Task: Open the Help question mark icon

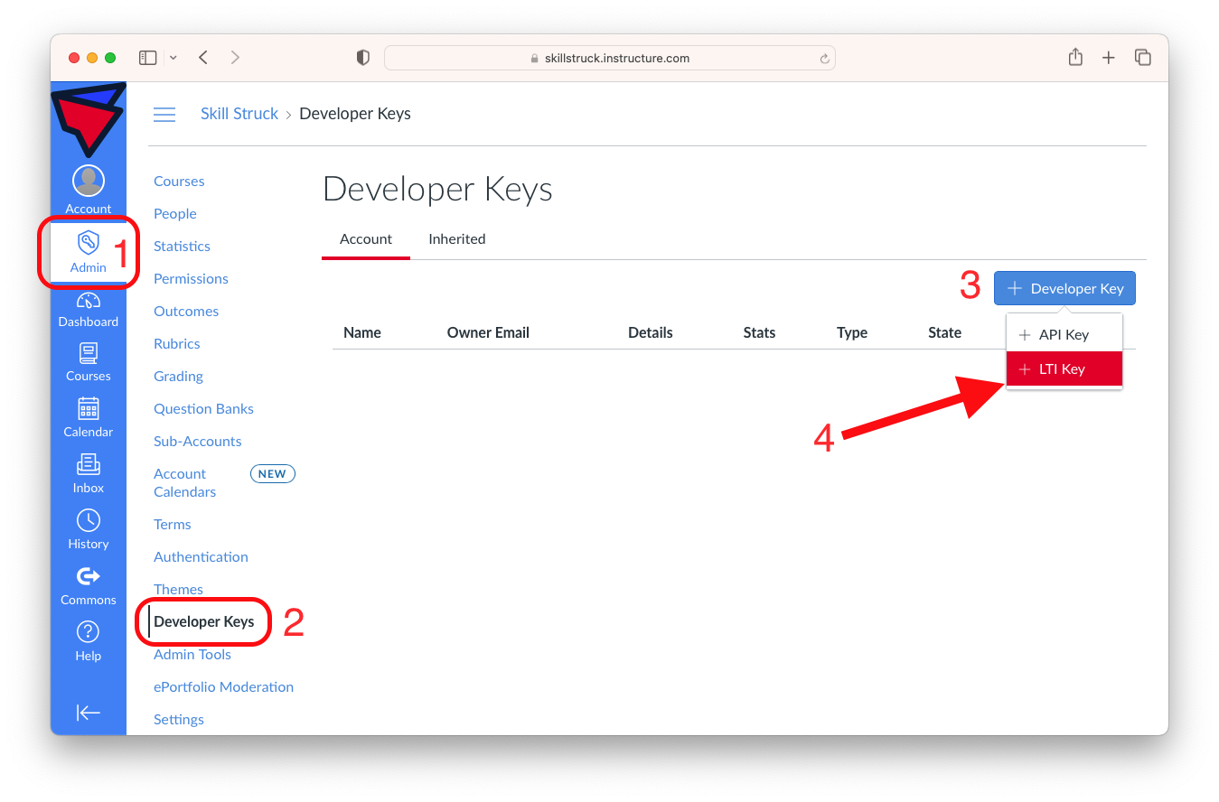Action: 88,634
